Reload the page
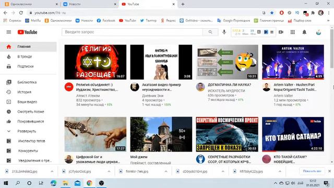The width and height of the screenshot is (334, 188). tap(21, 13)
